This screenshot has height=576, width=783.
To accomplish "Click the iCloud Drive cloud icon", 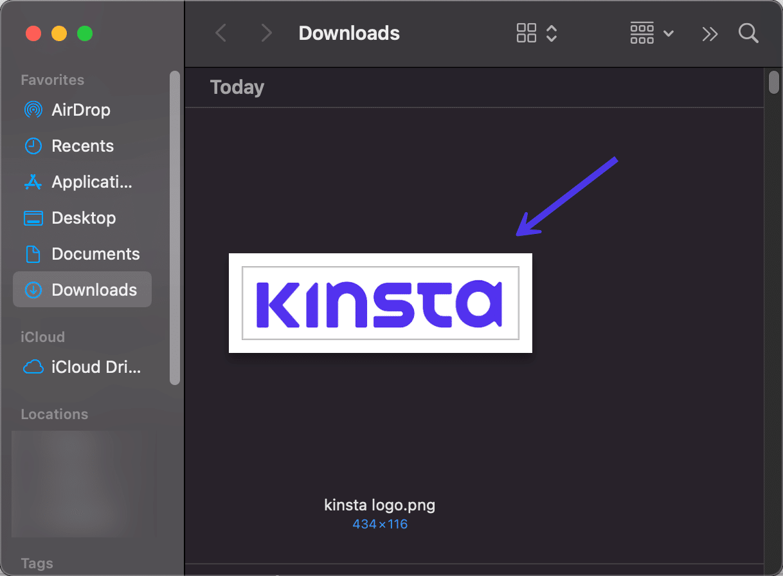I will pos(33,367).
